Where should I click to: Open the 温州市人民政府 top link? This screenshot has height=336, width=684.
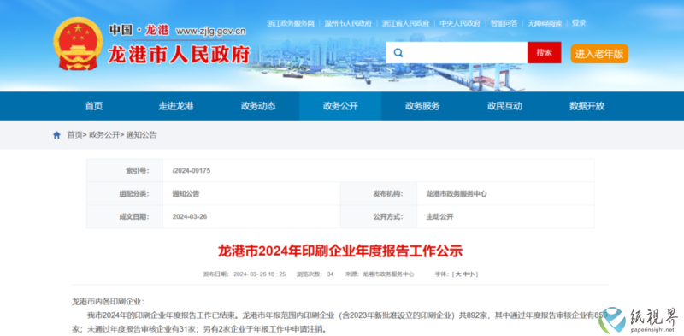pos(348,23)
